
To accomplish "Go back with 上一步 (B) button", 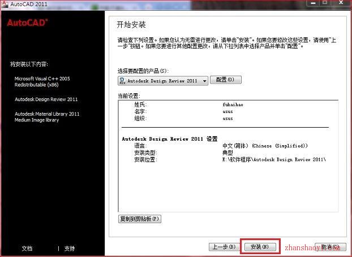I will [224, 247].
